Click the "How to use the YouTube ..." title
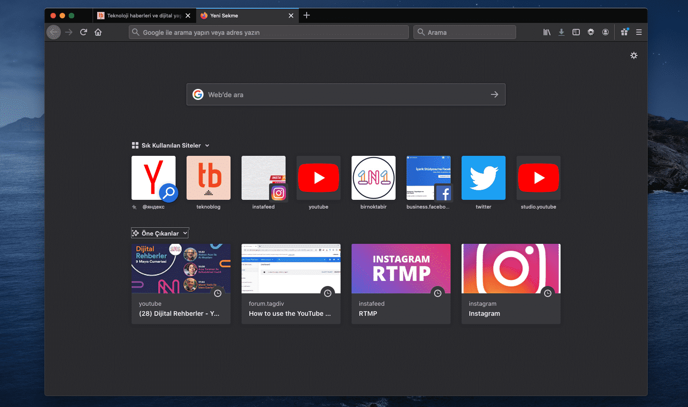 pos(290,313)
